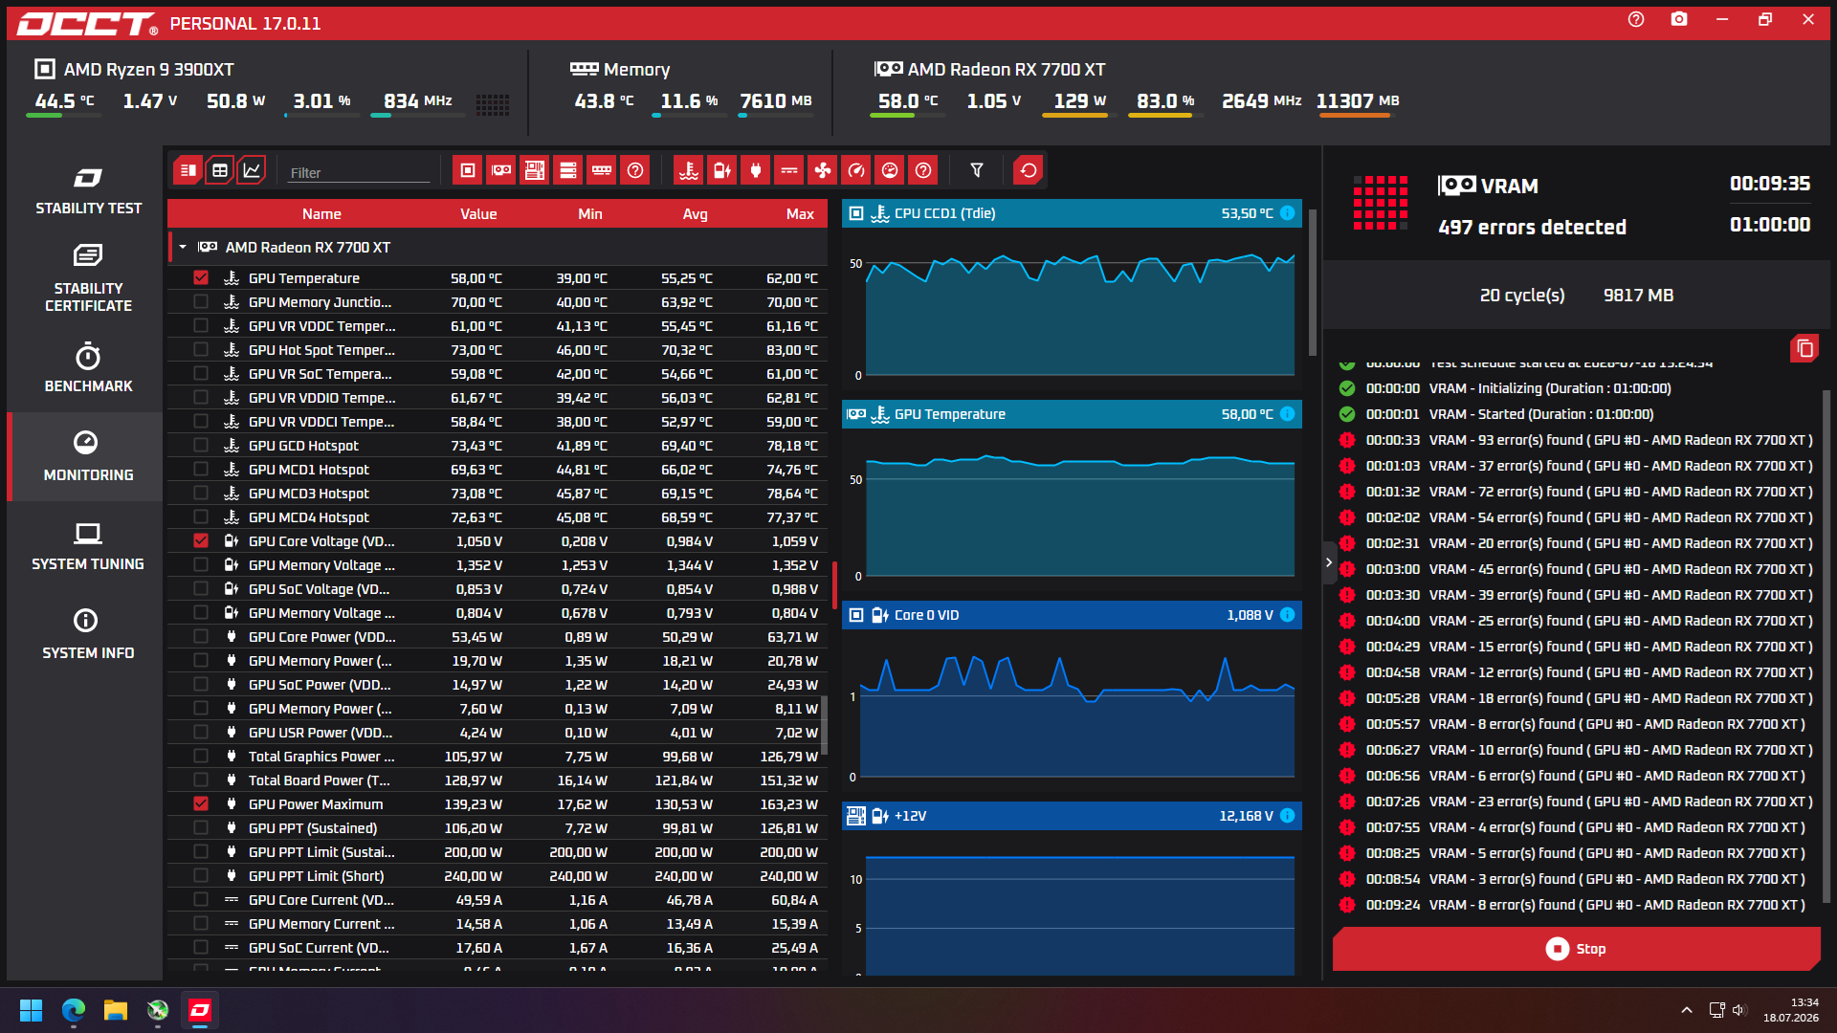Open Microsoft Edge from the taskbar

(74, 1010)
